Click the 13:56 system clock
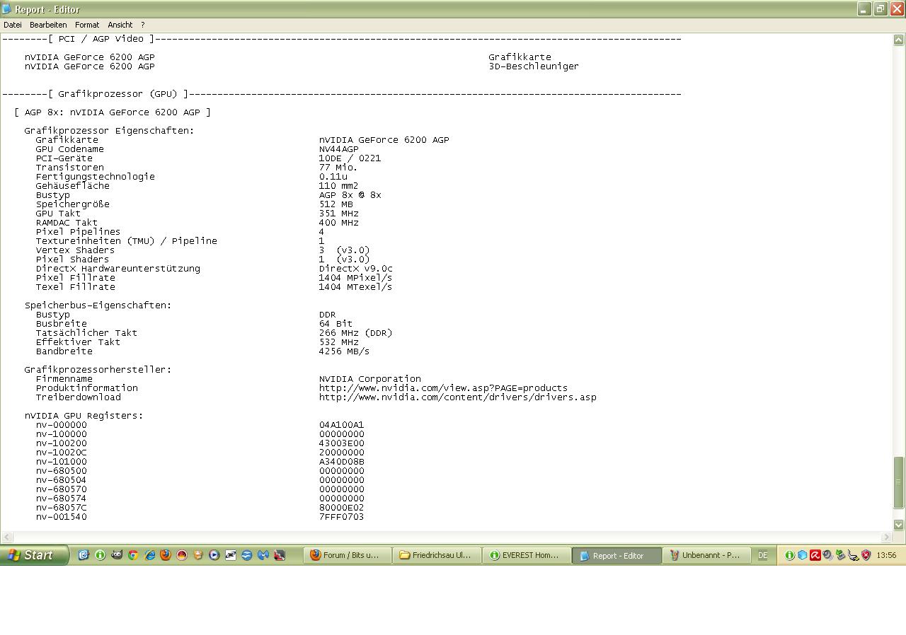 point(886,555)
